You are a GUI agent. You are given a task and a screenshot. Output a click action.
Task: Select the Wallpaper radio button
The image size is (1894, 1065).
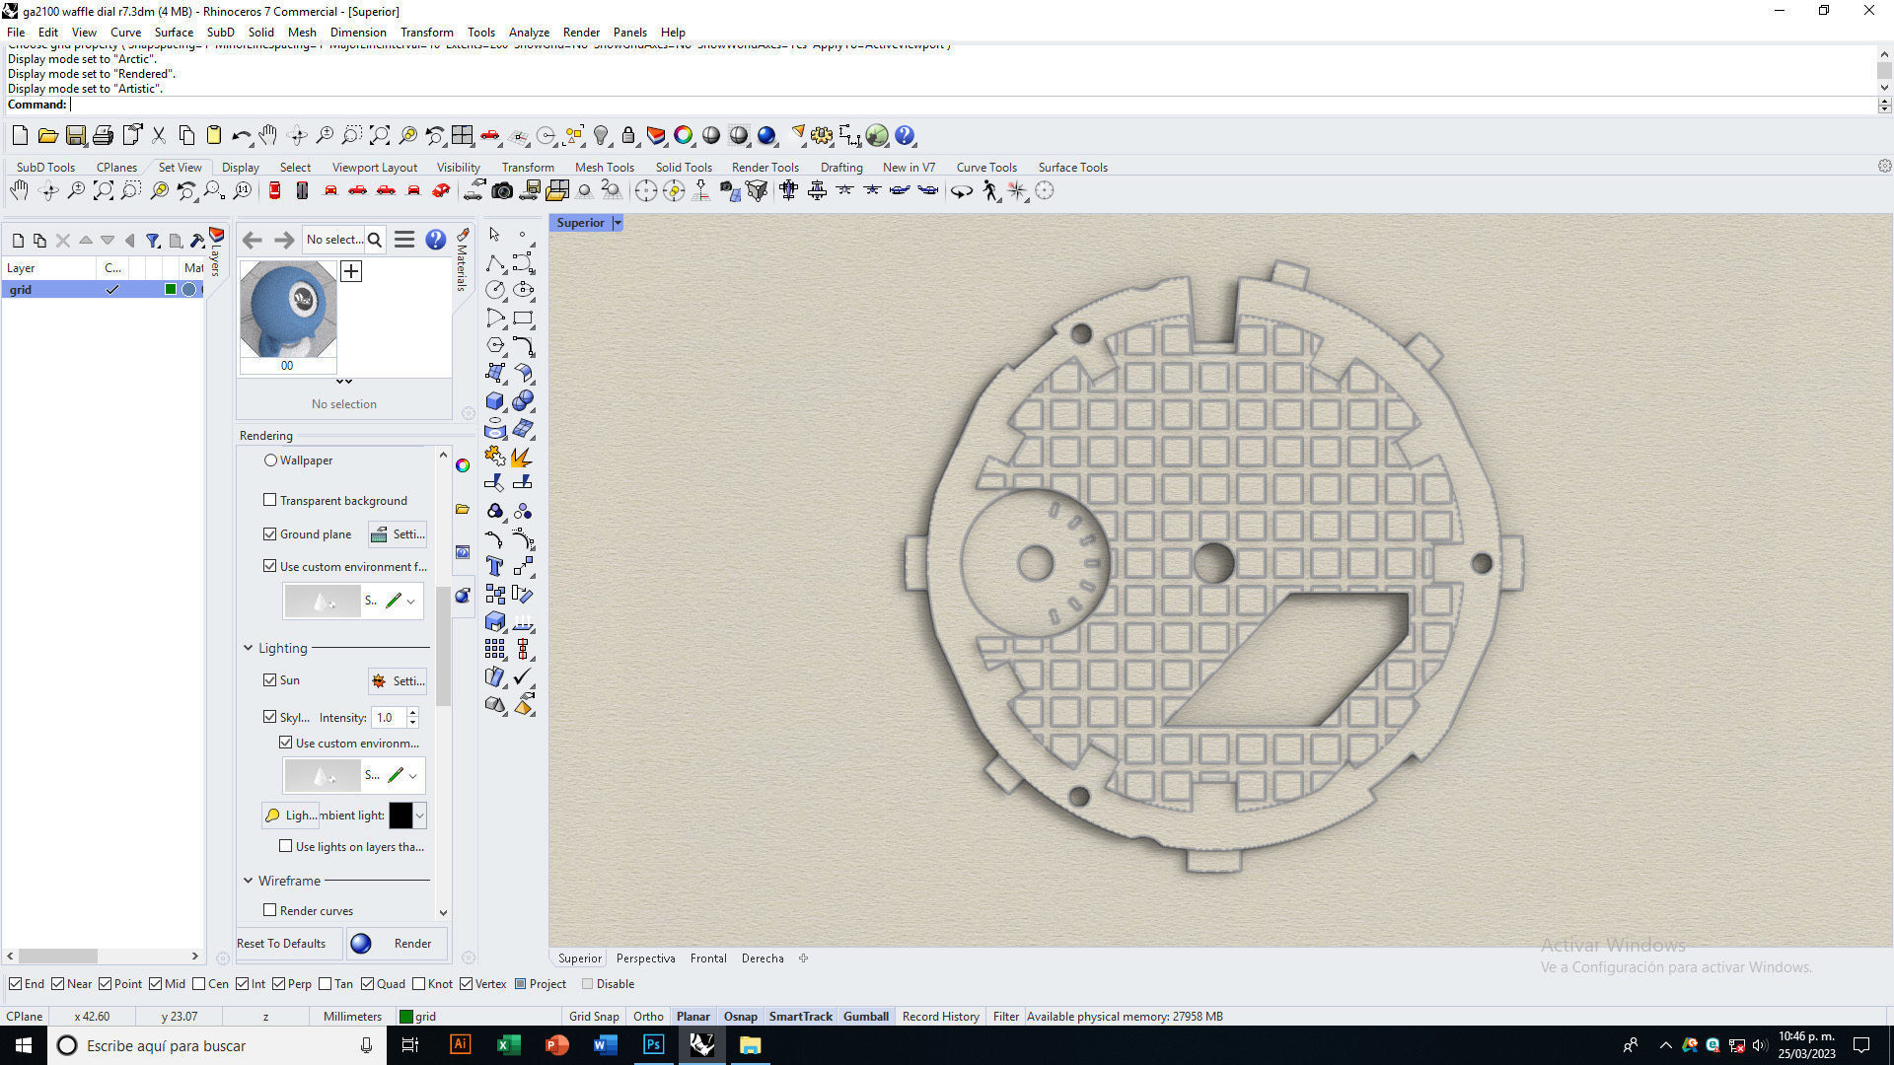(270, 461)
